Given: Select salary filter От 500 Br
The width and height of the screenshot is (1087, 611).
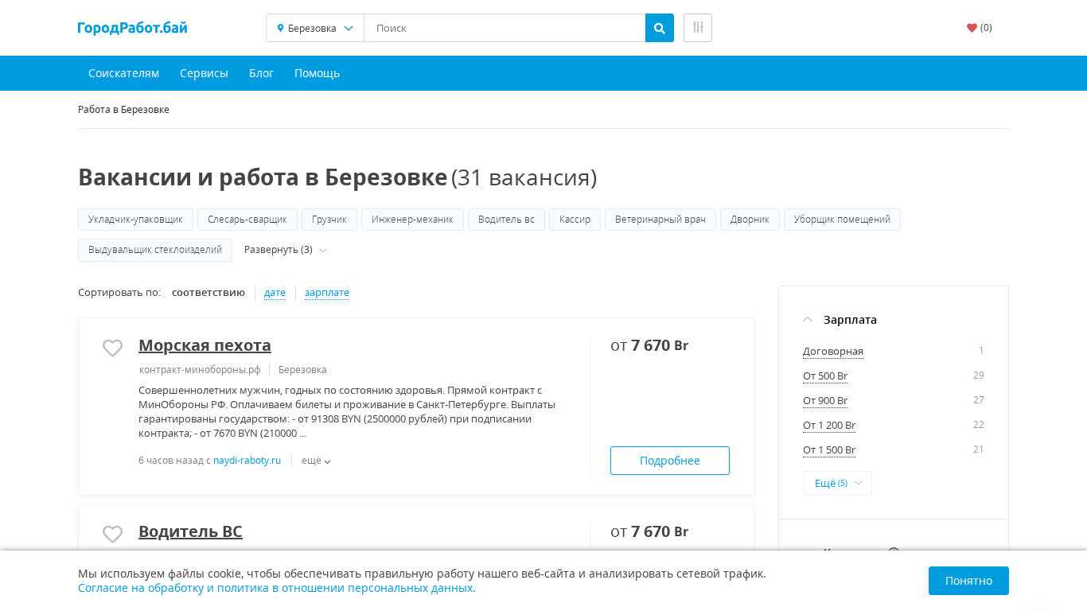Looking at the screenshot, I should [825, 376].
